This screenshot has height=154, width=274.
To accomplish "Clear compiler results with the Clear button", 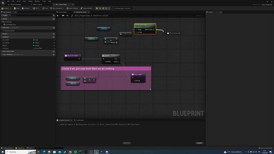I will point(199,143).
